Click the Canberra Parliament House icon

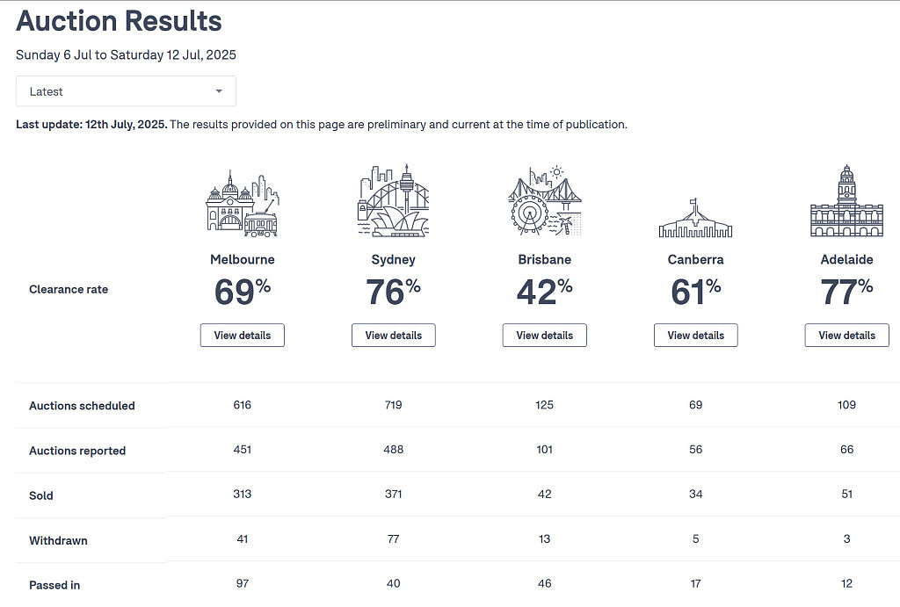pyautogui.click(x=696, y=218)
